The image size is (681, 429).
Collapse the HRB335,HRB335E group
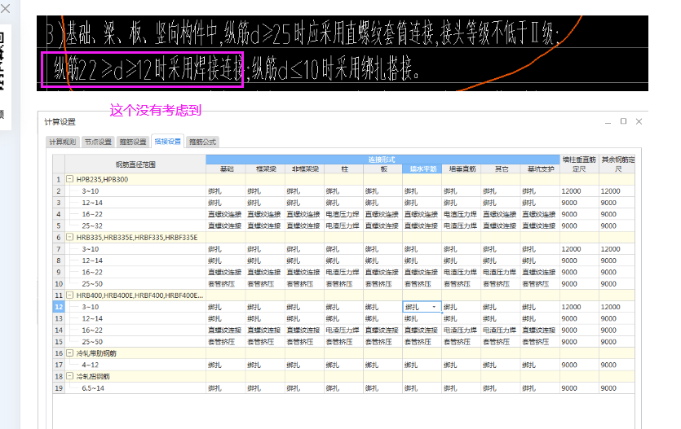69,237
